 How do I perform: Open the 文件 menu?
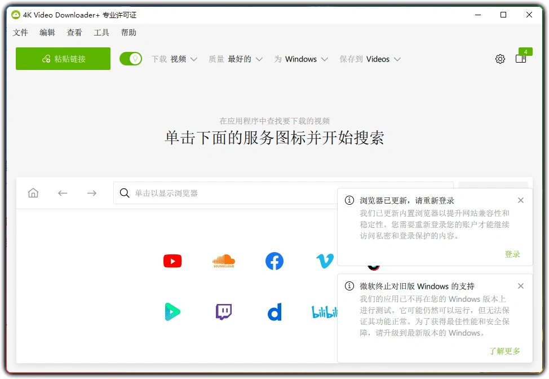pyautogui.click(x=20, y=33)
